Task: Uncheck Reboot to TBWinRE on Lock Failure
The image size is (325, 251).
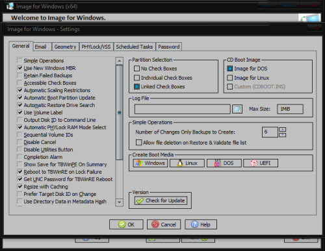Action: (19, 172)
